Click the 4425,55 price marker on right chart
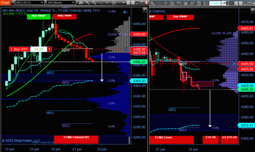 coord(246,69)
